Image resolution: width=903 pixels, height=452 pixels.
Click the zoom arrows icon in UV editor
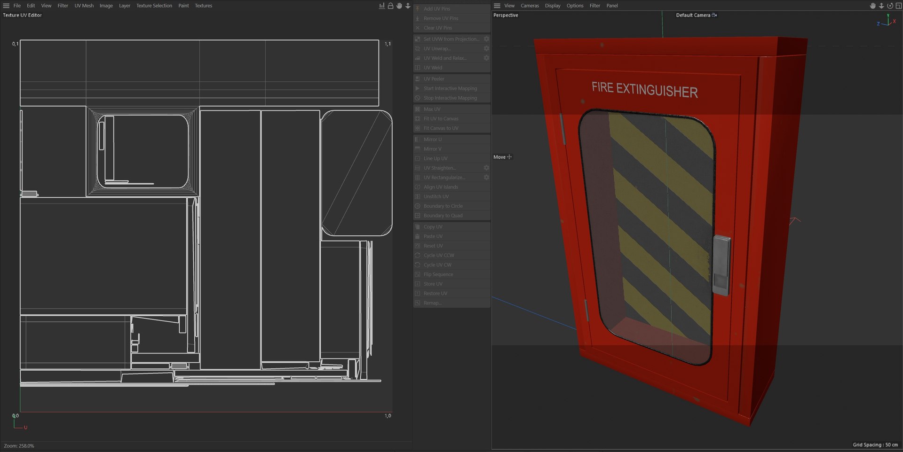(x=408, y=6)
